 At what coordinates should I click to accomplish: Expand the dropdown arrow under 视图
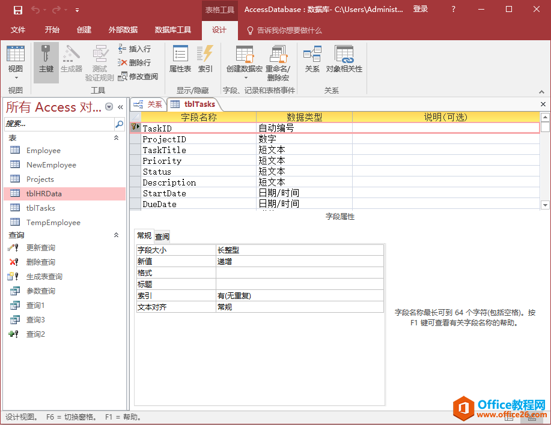(16, 77)
